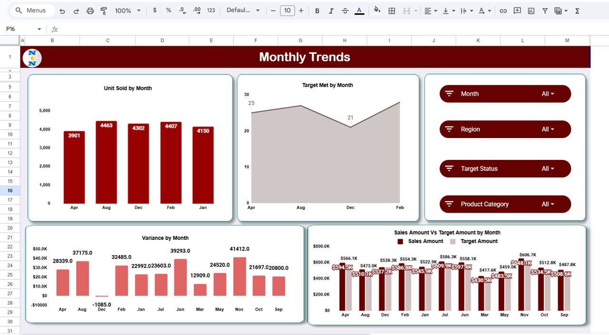Image resolution: width=609 pixels, height=335 pixels.
Task: Click the Decrease decimal places icon
Action: pyautogui.click(x=181, y=10)
